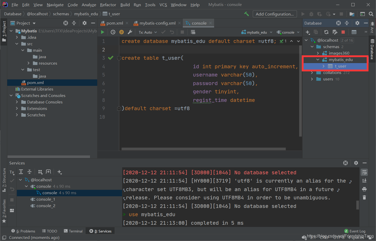Run the console query with Execute button
376x241 pixels.
pos(103,32)
